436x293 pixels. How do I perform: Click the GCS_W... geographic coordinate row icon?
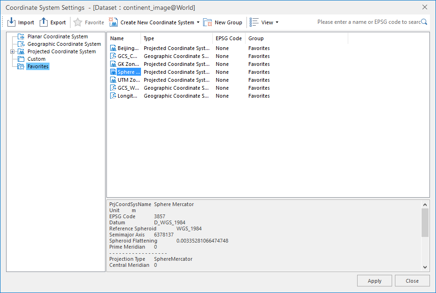click(113, 88)
